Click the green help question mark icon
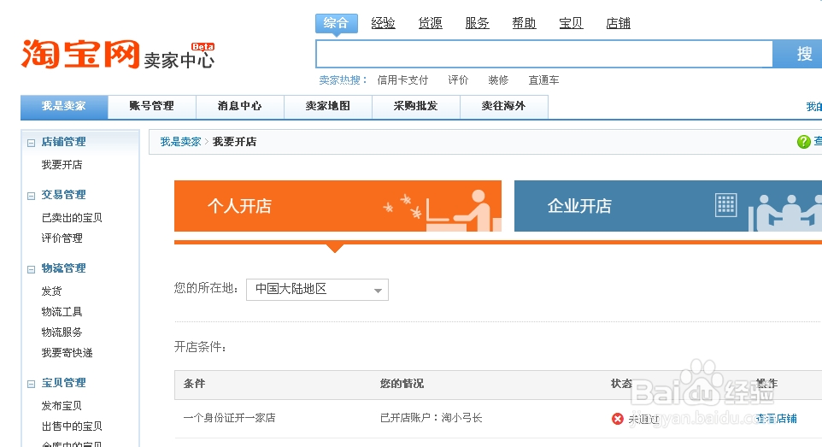The width and height of the screenshot is (822, 447). (x=803, y=142)
